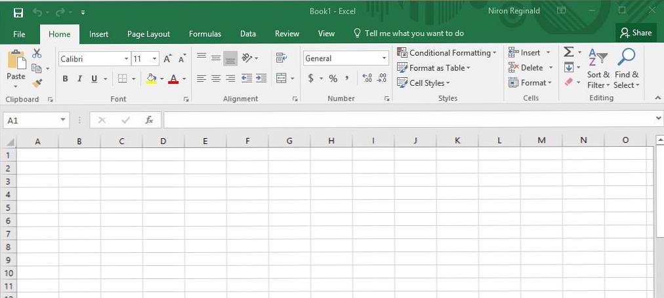Image resolution: width=664 pixels, height=298 pixels.
Task: Switch to the Page Layout tab
Action: click(x=148, y=34)
